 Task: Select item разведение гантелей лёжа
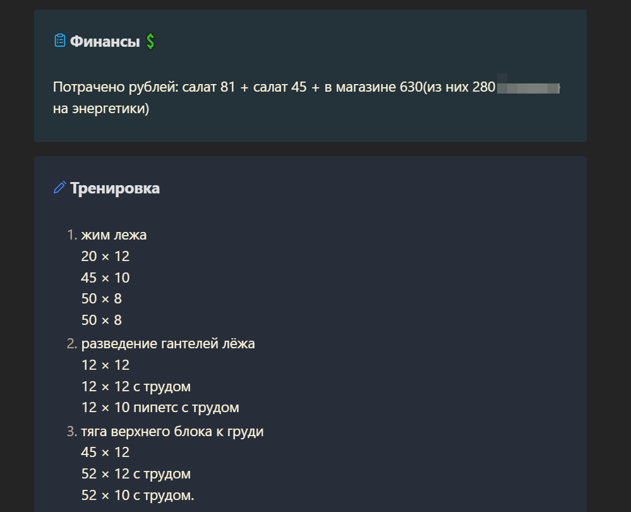(168, 344)
